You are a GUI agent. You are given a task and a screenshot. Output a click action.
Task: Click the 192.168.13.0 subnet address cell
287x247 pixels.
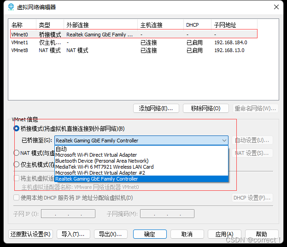coord(229,50)
